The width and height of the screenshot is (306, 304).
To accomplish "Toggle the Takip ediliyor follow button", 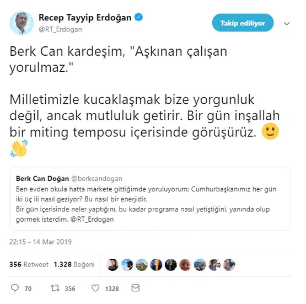I will tap(243, 23).
